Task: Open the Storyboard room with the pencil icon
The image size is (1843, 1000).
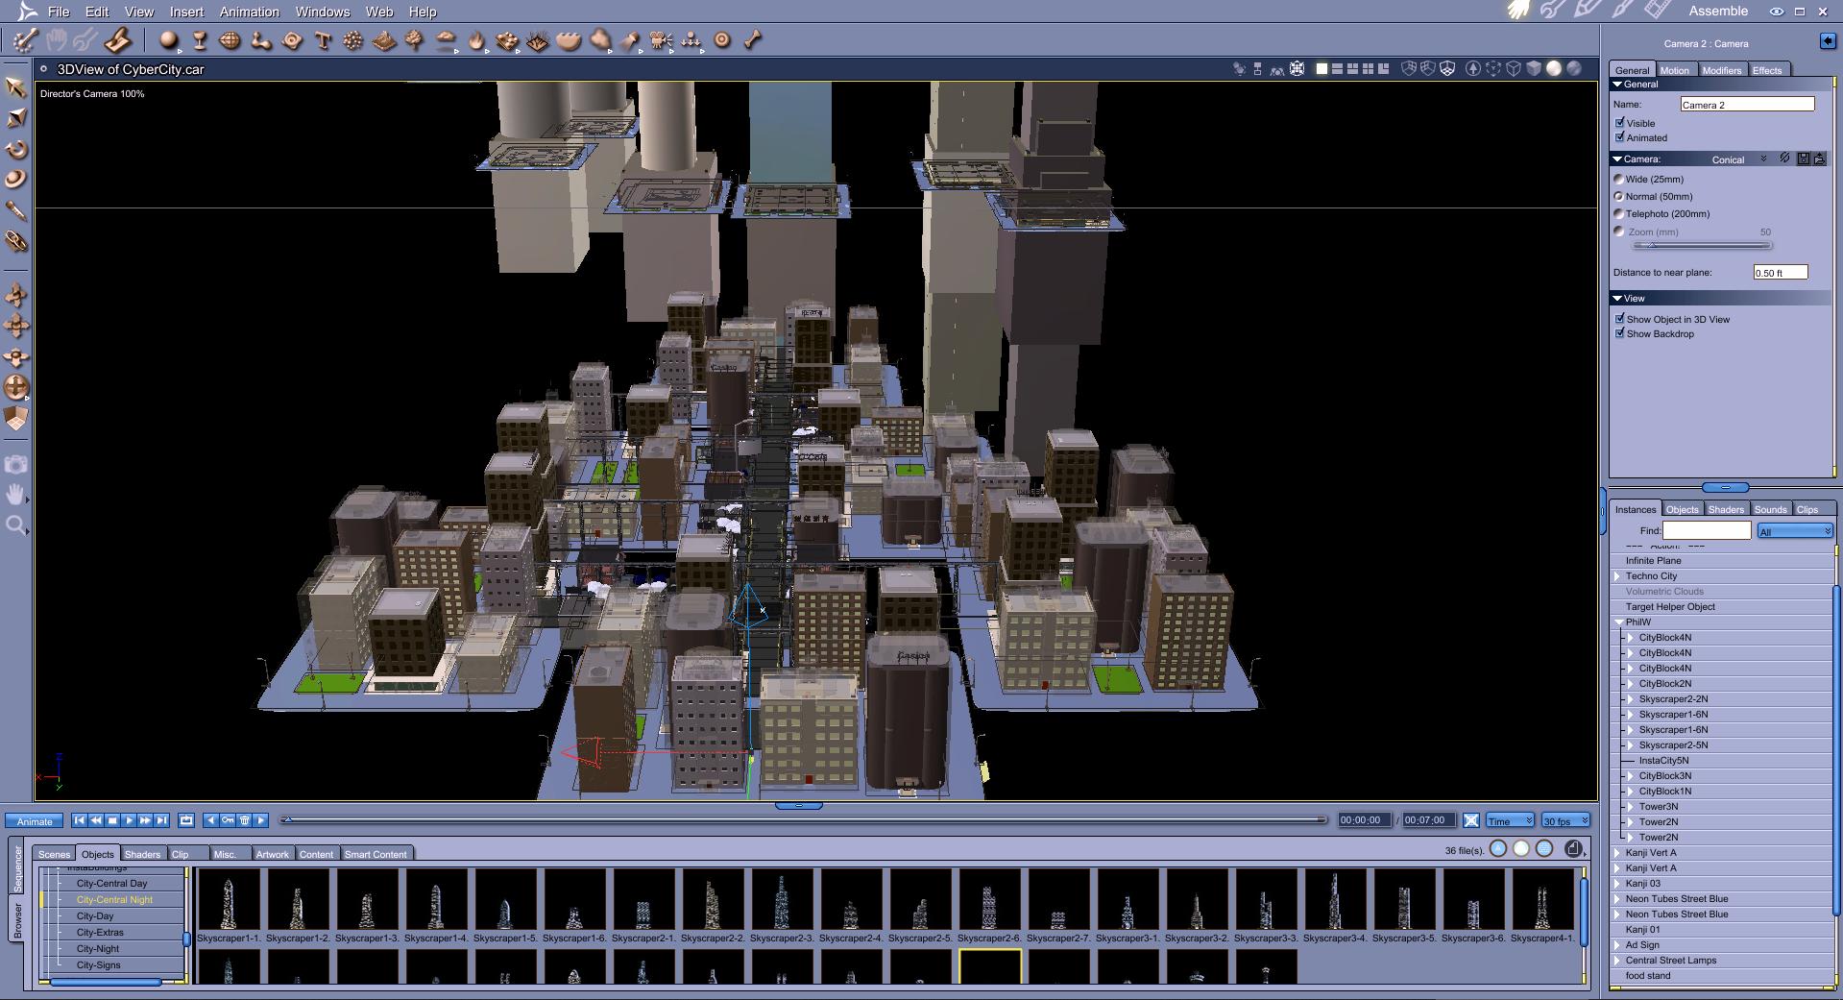Action: pos(1587,11)
